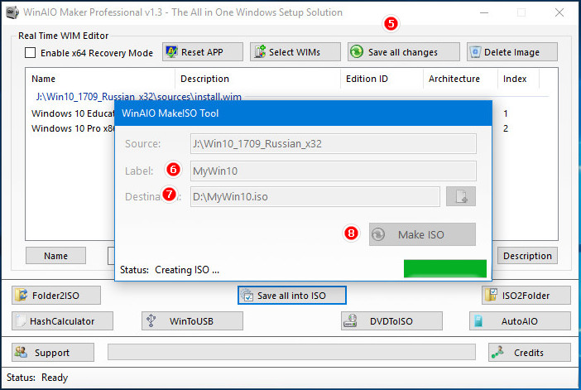Select the Windows 10 Pro row
Viewport: 581px width, 390px height.
point(73,128)
